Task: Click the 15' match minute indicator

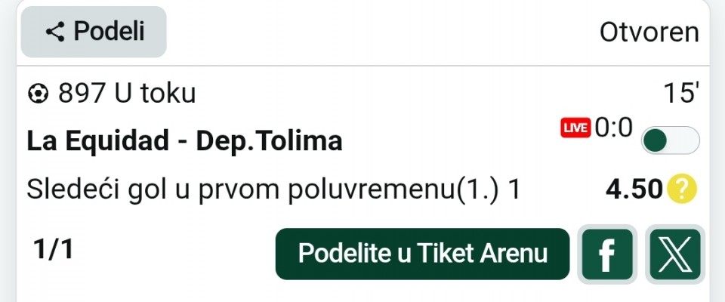Action: point(680,94)
